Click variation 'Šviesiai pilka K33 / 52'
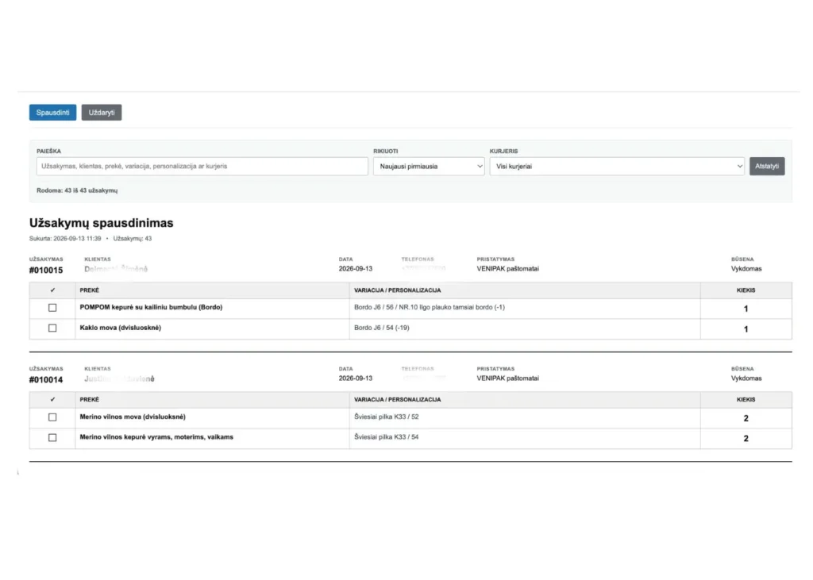 (387, 417)
